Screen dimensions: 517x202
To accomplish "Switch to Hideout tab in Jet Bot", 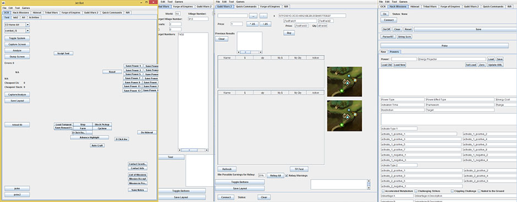I will [37, 13].
